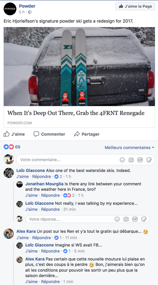Open sticker picker in main comment box
Image resolution: width=158 pixels, height=285 pixels.
[x=149, y=160]
